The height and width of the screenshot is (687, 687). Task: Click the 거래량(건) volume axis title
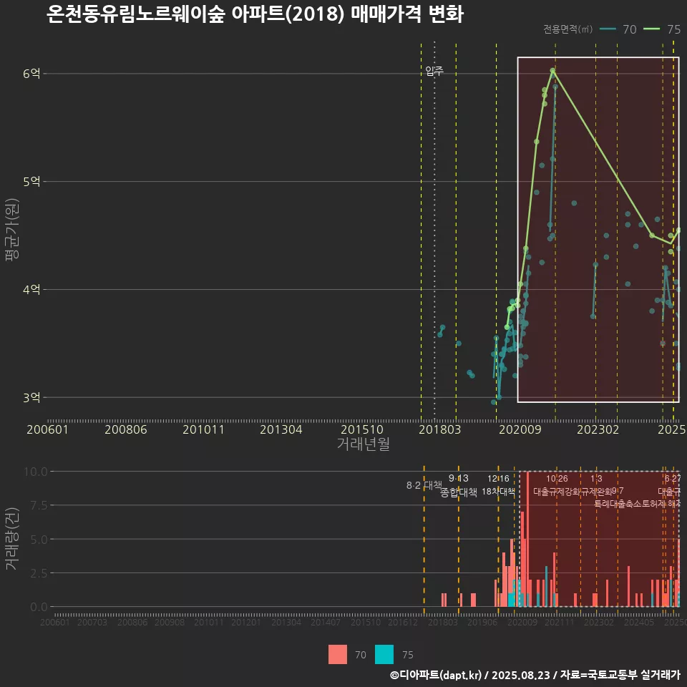(12, 538)
